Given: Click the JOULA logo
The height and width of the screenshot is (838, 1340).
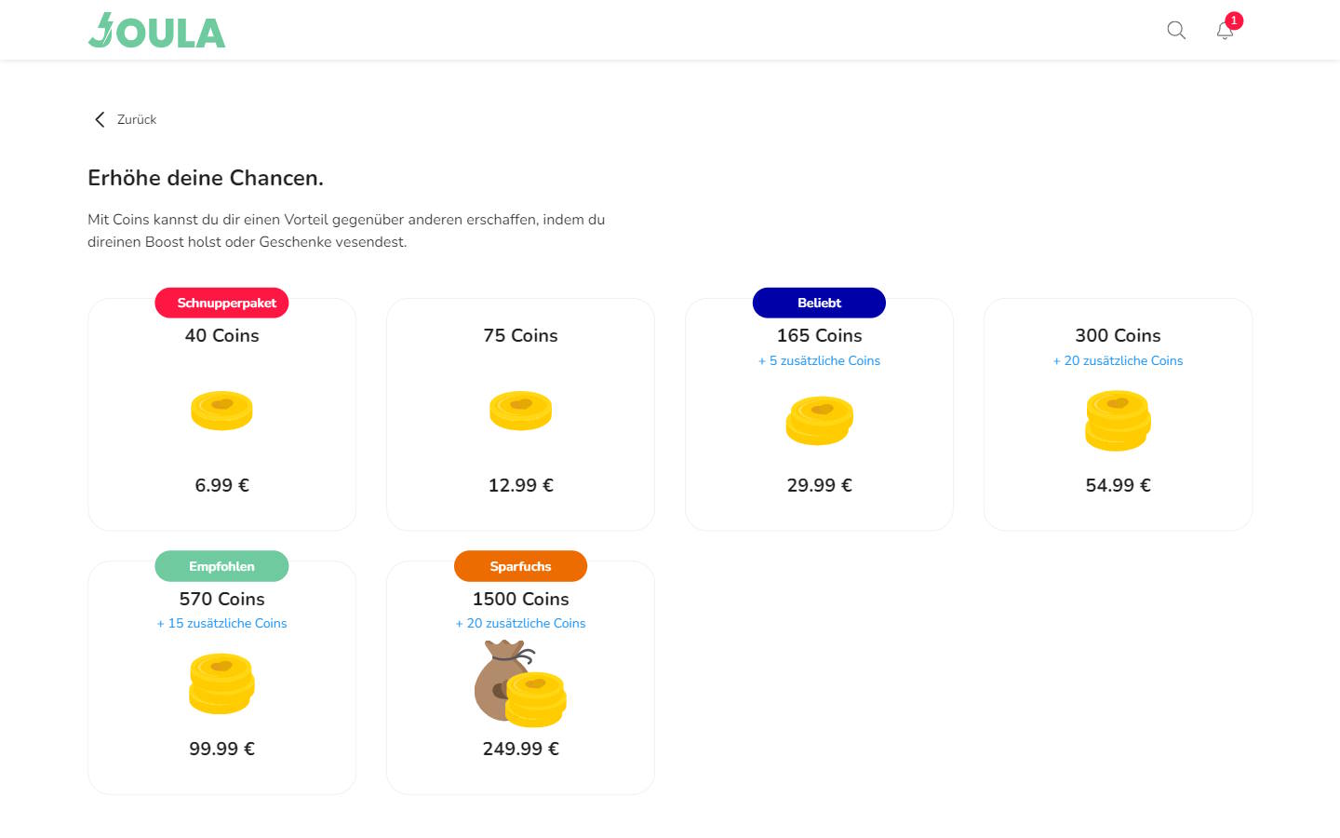Looking at the screenshot, I should (156, 30).
